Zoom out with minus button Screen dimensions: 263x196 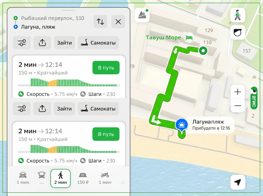point(238,106)
